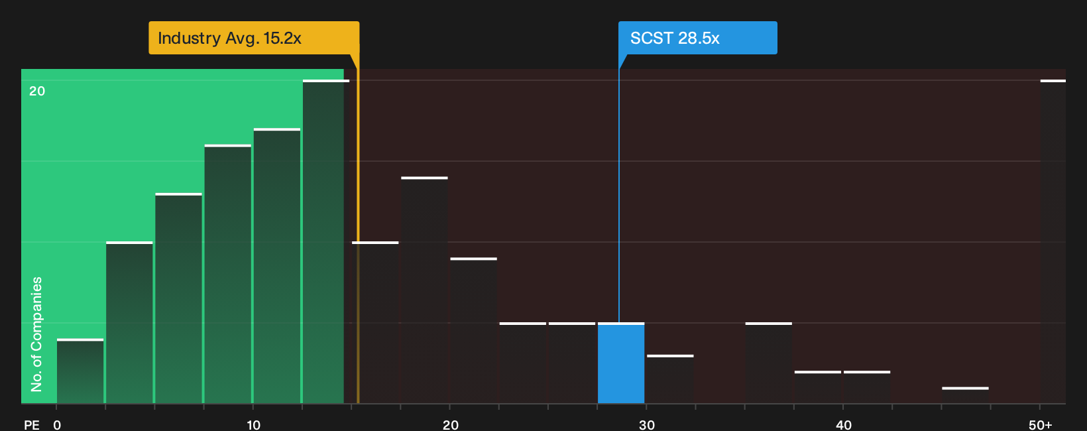
Task: Click the SCST 28.5x label
Action: coord(697,38)
